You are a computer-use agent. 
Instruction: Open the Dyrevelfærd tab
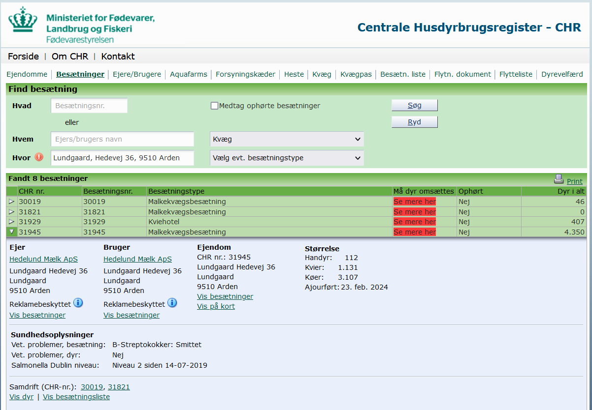click(562, 74)
